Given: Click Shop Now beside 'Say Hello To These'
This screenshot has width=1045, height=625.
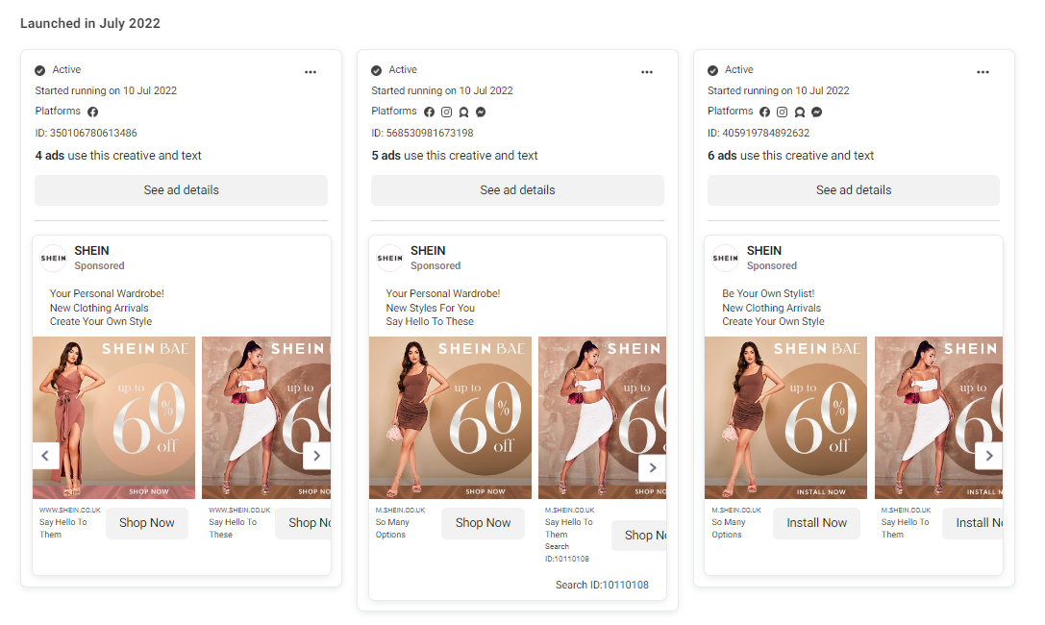Looking at the screenshot, I should tap(303, 523).
